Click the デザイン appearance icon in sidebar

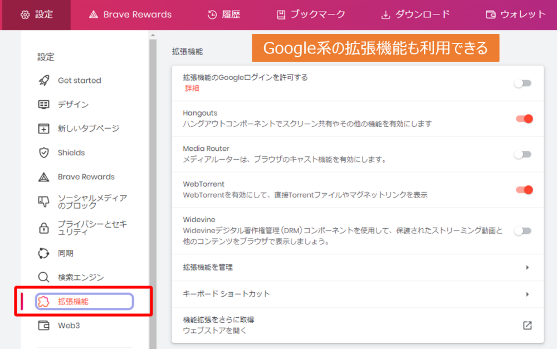pos(43,105)
